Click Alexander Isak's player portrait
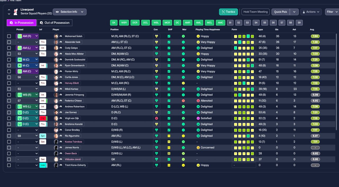This screenshot has width=339, height=187. point(56,42)
